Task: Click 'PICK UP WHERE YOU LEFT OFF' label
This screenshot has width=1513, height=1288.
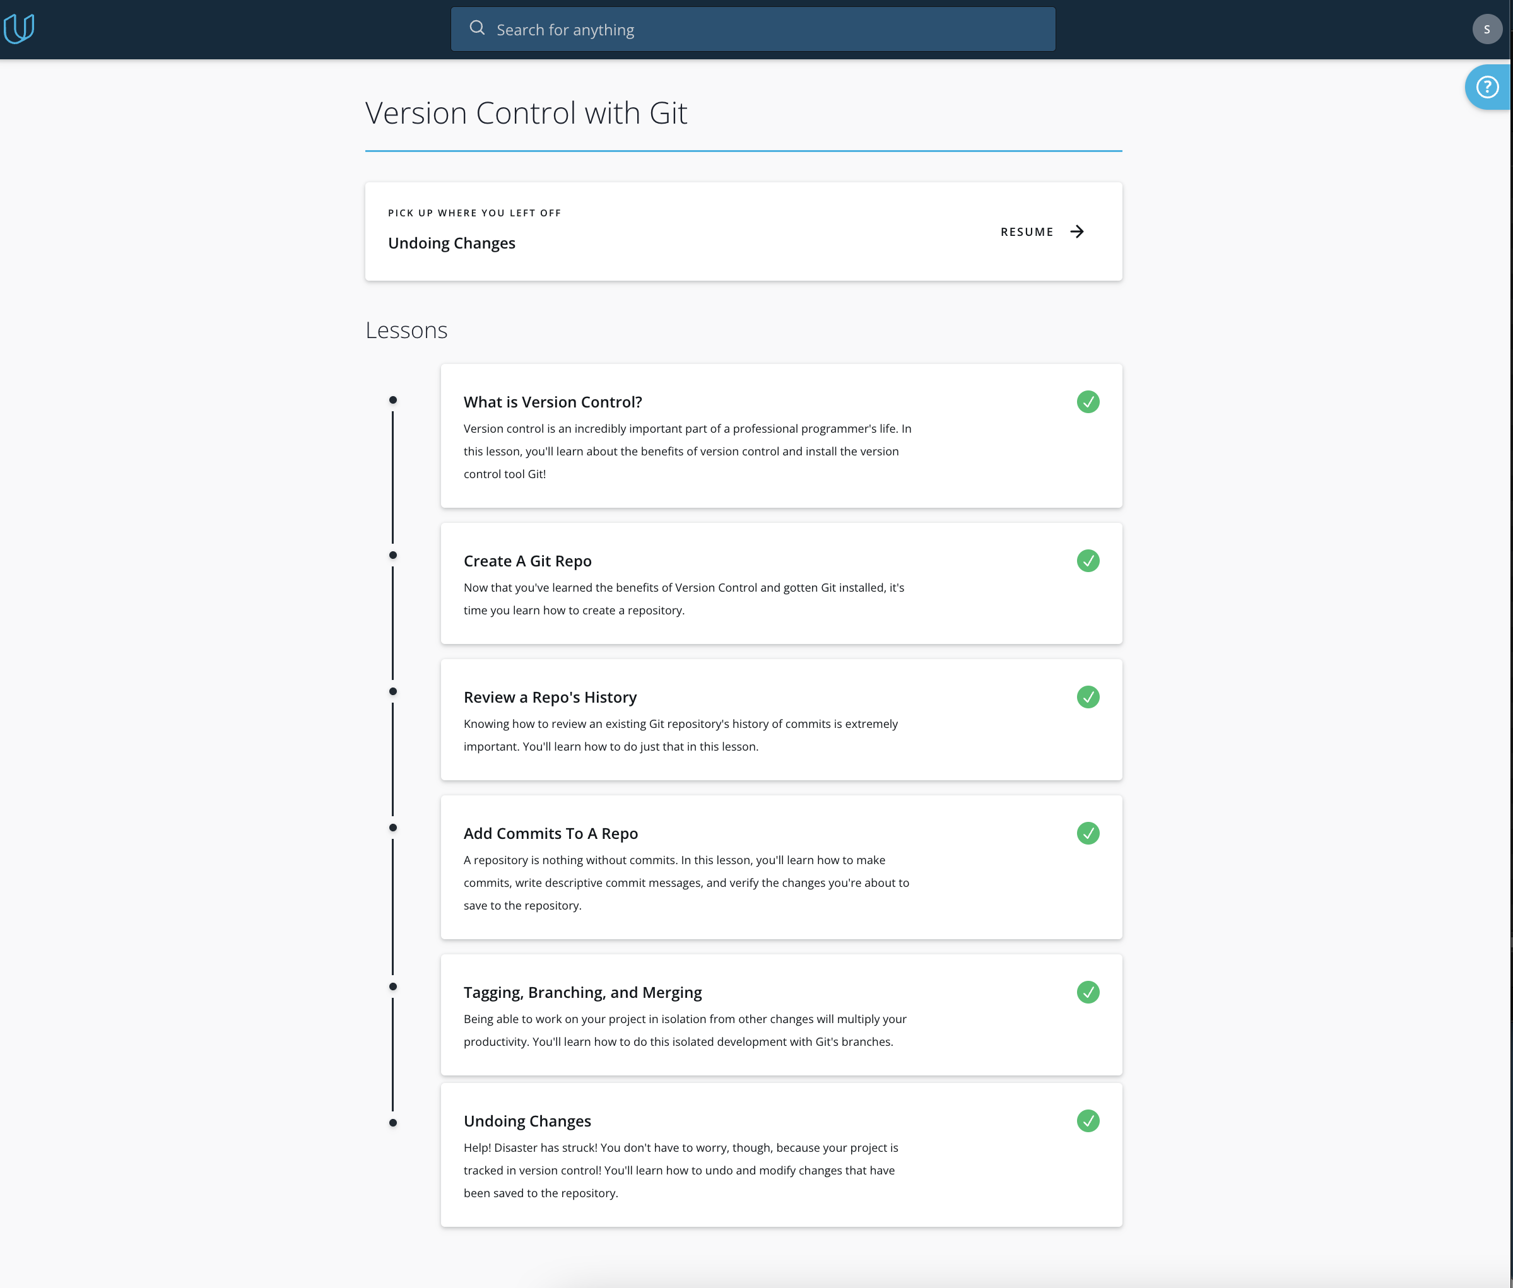Action: point(474,213)
